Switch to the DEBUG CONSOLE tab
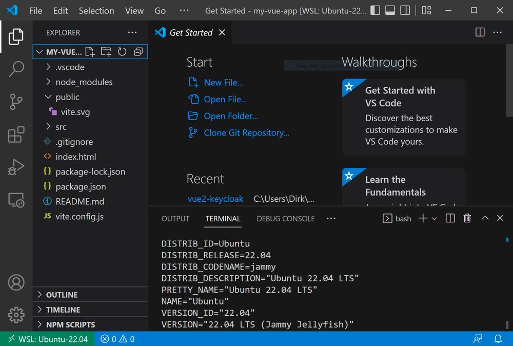 (x=286, y=219)
